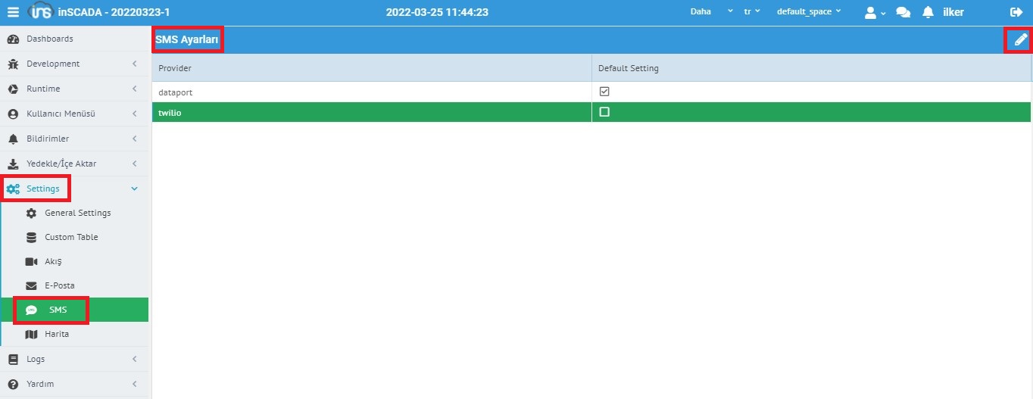Viewport: 1033px width, 399px height.
Task: Click the Yardım question mark icon
Action: coord(13,384)
